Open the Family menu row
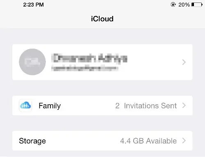The height and width of the screenshot is (157, 205). 102,105
